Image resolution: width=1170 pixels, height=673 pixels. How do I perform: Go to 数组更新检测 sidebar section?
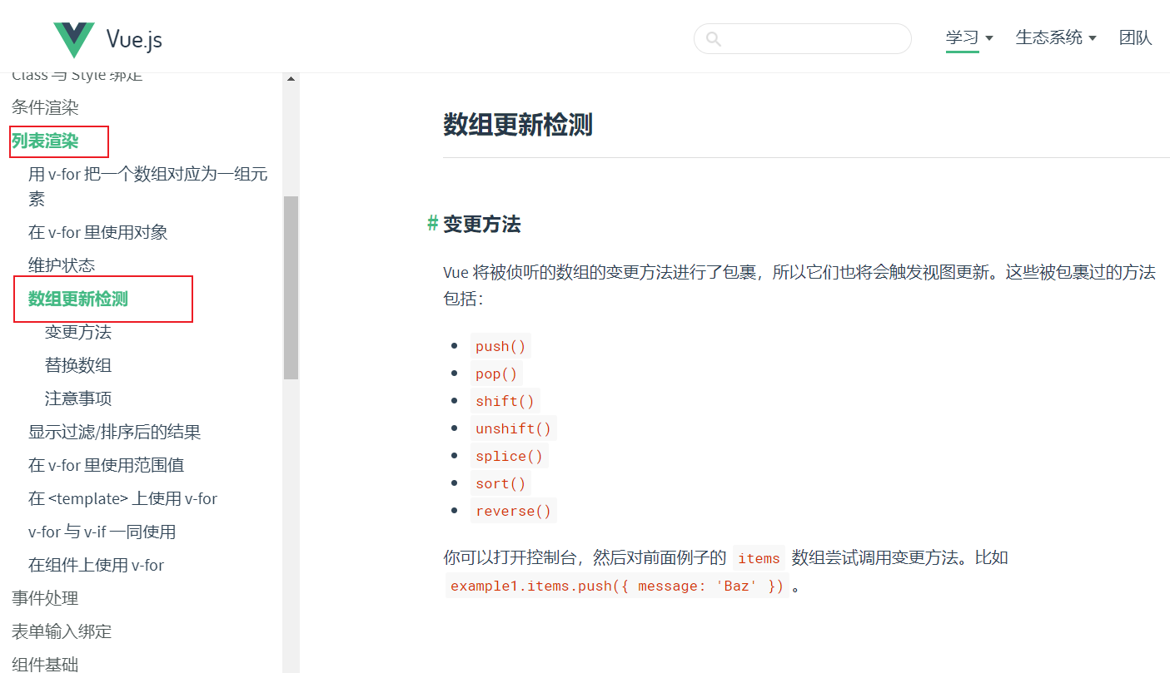[78, 299]
